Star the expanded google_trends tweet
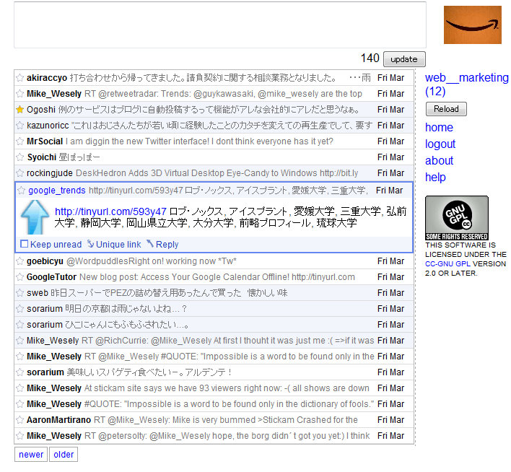This screenshot has height=472, width=511. click(x=21, y=191)
